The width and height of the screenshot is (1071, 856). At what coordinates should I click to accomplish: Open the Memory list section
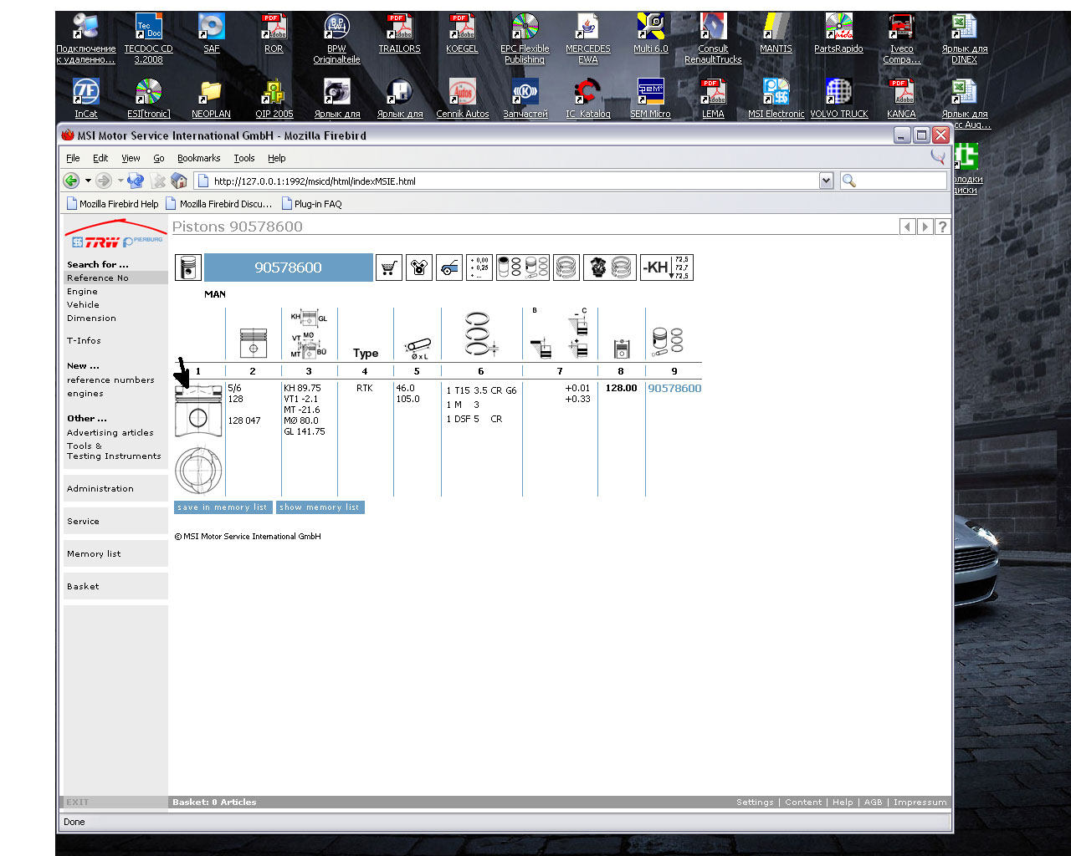tap(115, 554)
